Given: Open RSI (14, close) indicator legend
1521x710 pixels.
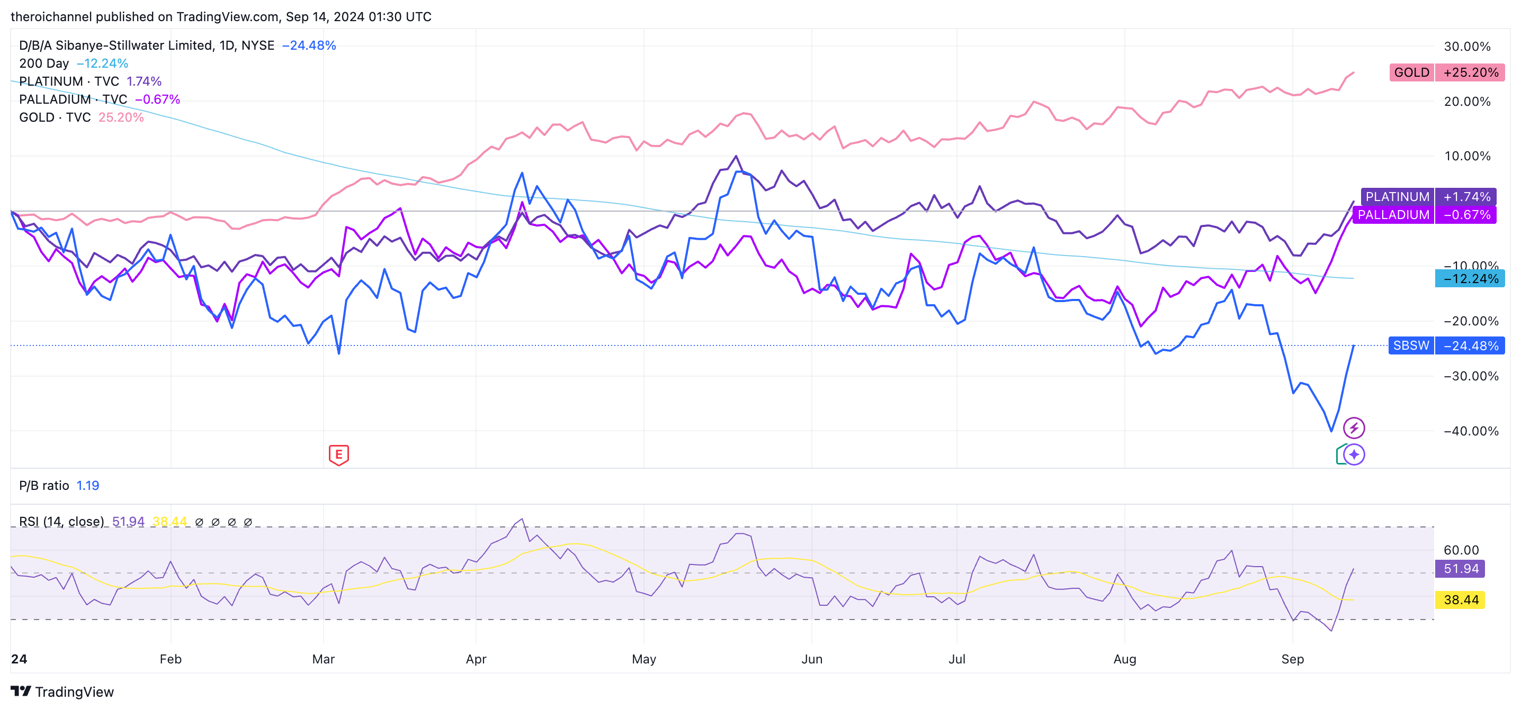Looking at the screenshot, I should [61, 521].
